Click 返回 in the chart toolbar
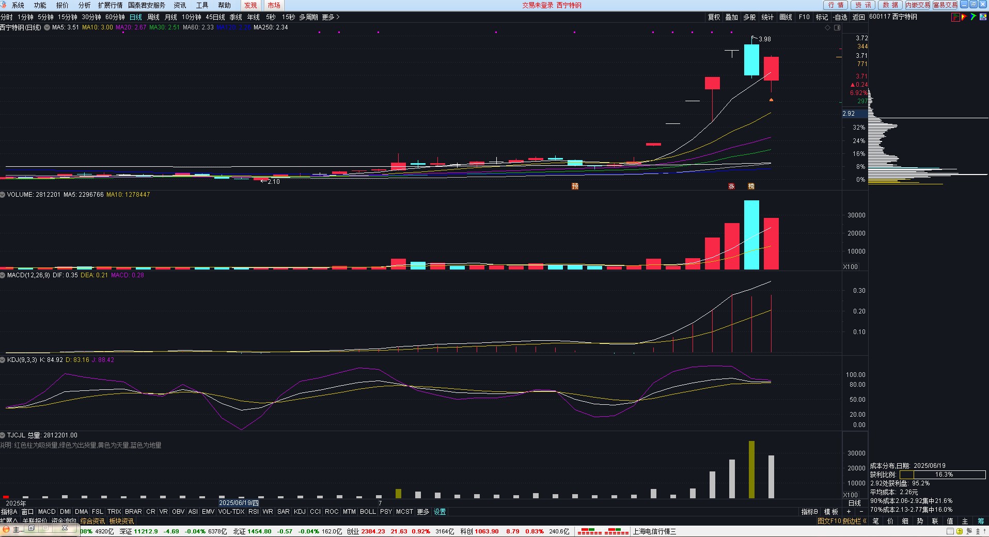The width and height of the screenshot is (989, 537). [x=859, y=17]
